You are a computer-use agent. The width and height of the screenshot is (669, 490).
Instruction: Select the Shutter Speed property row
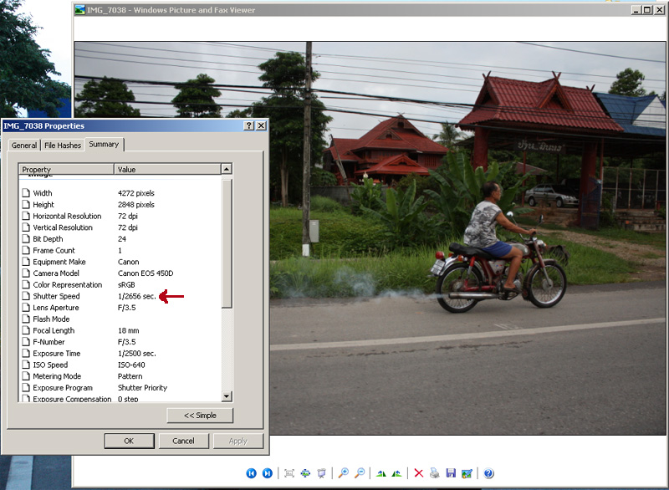(x=57, y=296)
